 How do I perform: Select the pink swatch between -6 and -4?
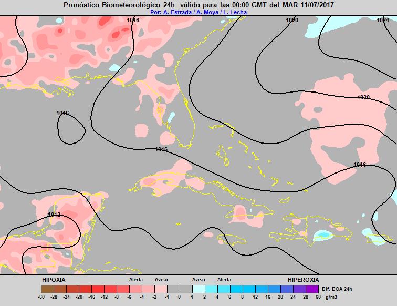tap(135, 289)
